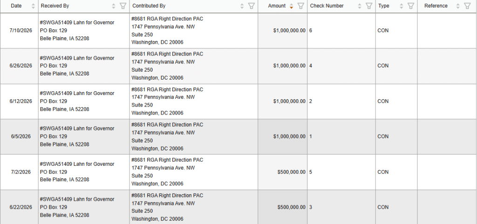Screen dimensions: 477x224
Task: Sort by Check Number sort arrows
Action: pyautogui.click(x=360, y=6)
